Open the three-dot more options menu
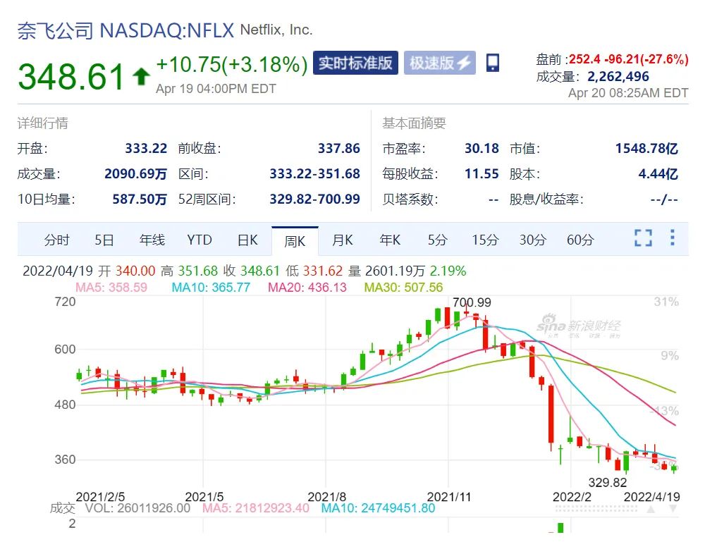The image size is (705, 542). (673, 238)
